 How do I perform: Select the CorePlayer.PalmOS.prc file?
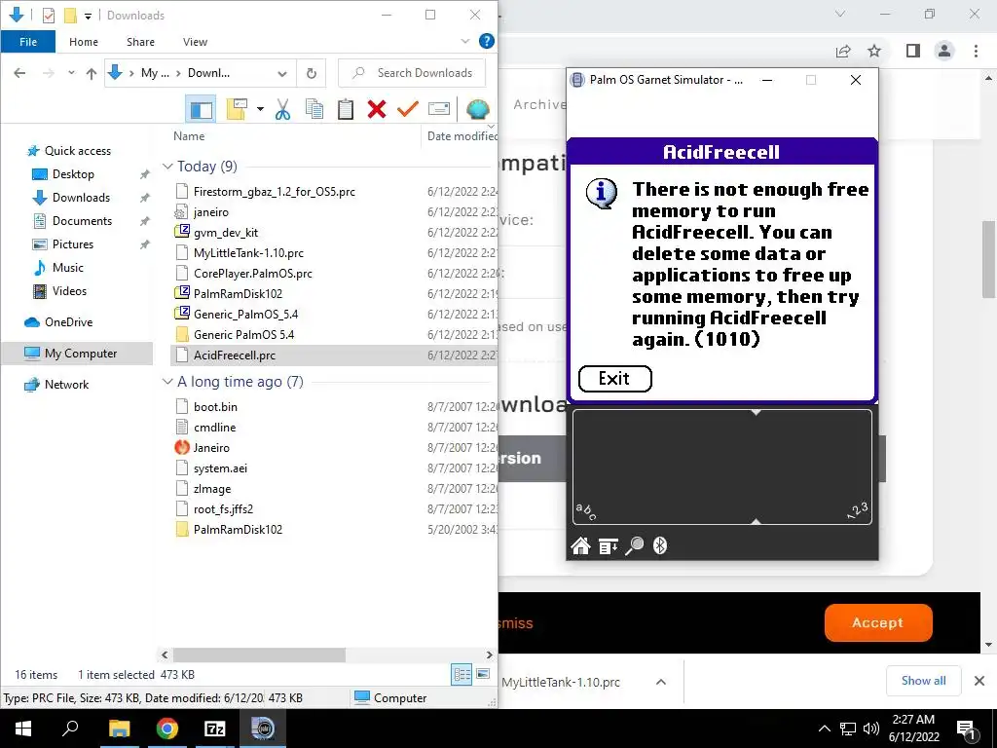click(252, 274)
